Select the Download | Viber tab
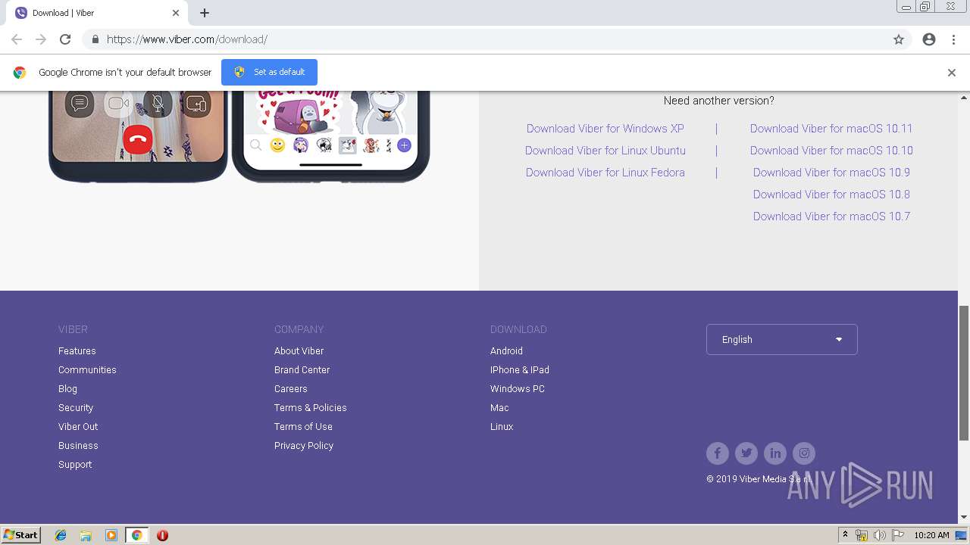Image resolution: width=970 pixels, height=545 pixels. click(x=98, y=13)
